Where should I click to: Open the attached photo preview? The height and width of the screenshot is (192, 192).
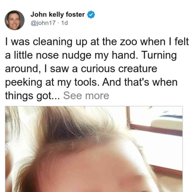94,149
